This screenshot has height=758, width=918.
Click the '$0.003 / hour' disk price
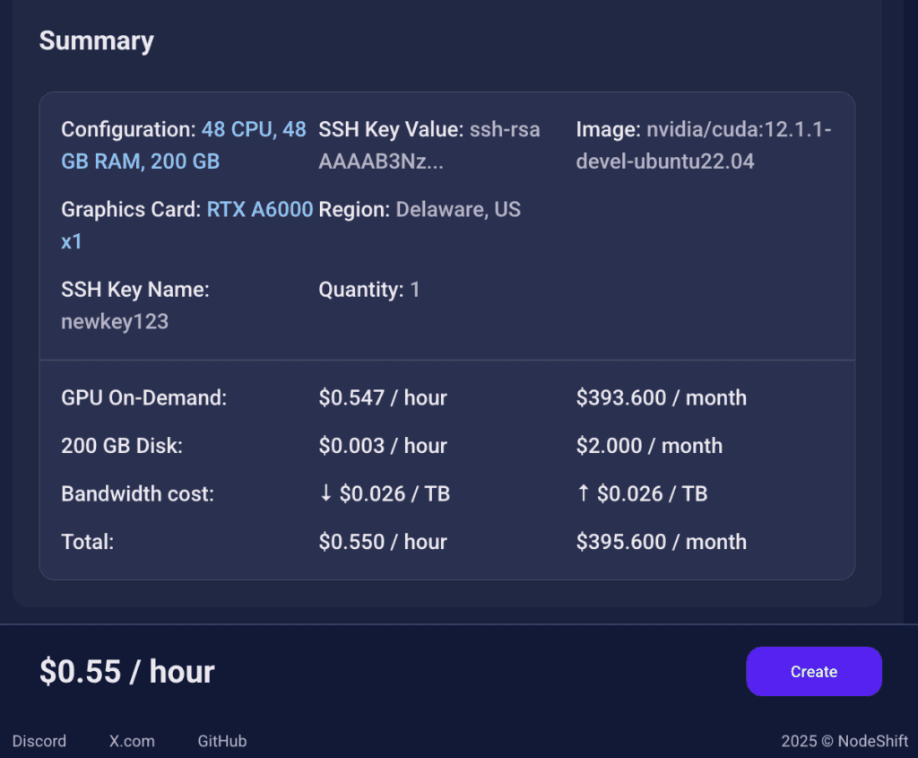point(383,446)
